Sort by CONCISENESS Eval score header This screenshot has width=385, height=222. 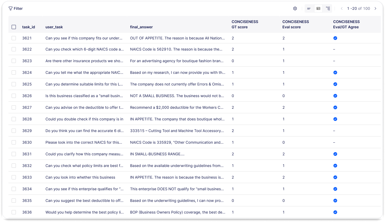296,24
